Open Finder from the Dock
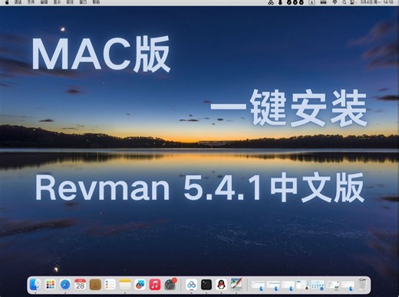The height and width of the screenshot is (297, 399). point(35,285)
